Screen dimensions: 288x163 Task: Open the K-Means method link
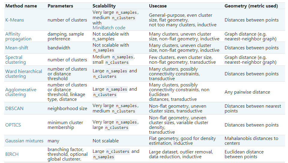click(x=14, y=20)
